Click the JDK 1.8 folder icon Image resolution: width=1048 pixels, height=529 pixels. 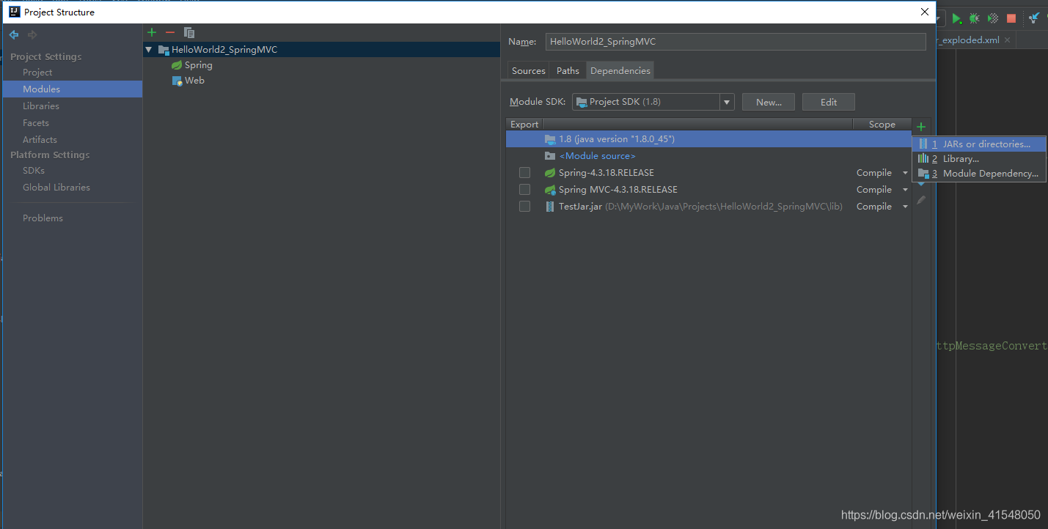pos(550,139)
